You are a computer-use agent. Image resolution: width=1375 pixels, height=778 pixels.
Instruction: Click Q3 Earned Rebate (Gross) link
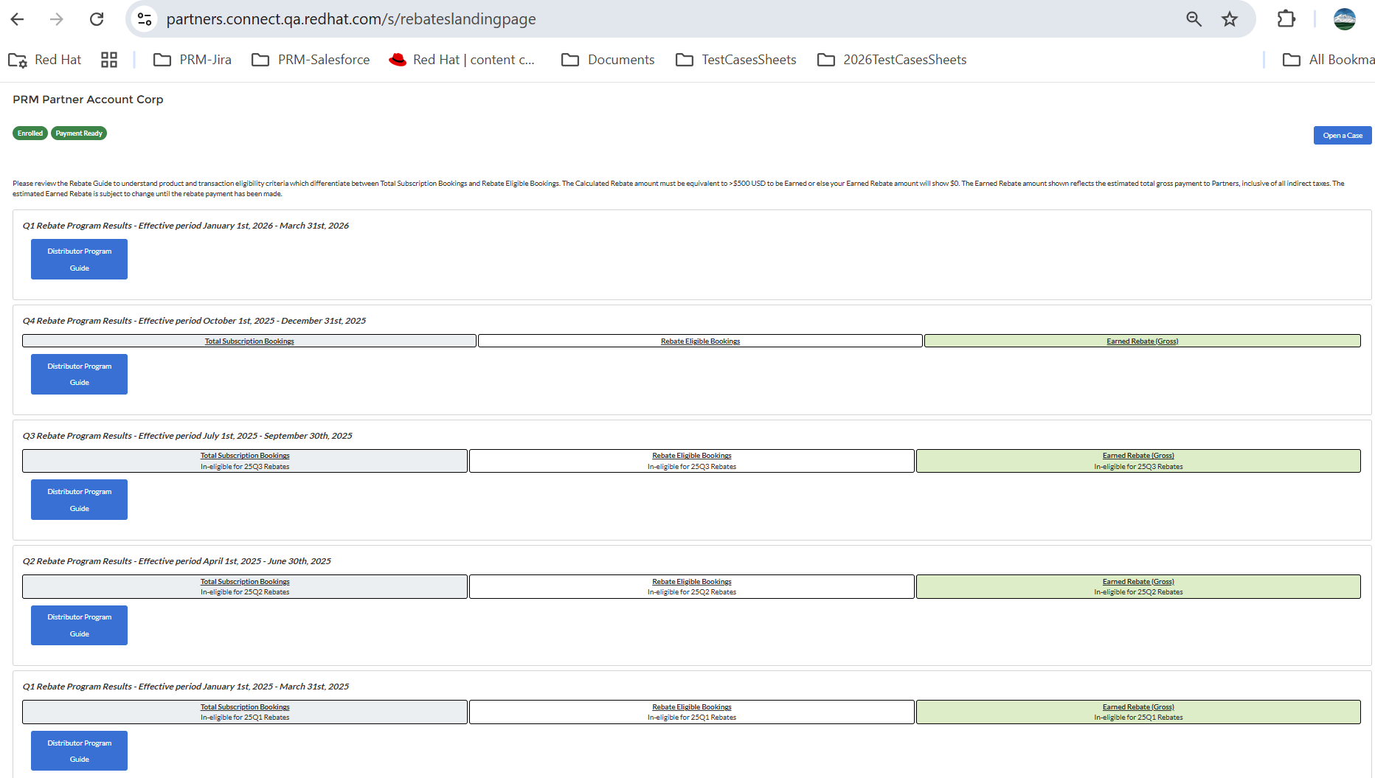pyautogui.click(x=1138, y=456)
